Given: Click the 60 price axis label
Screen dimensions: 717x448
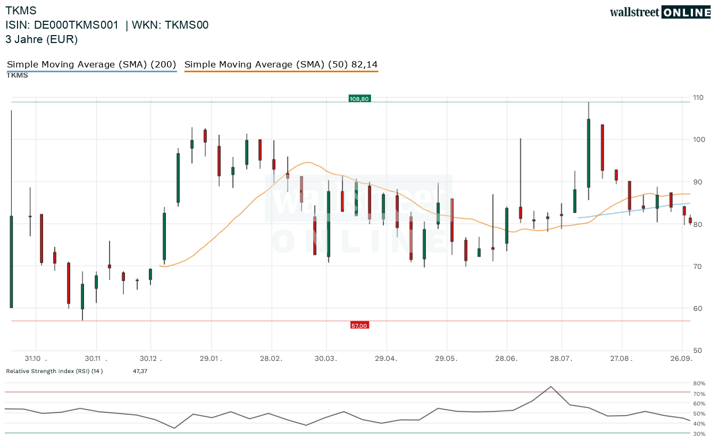Looking at the screenshot, I should pyautogui.click(x=697, y=309).
